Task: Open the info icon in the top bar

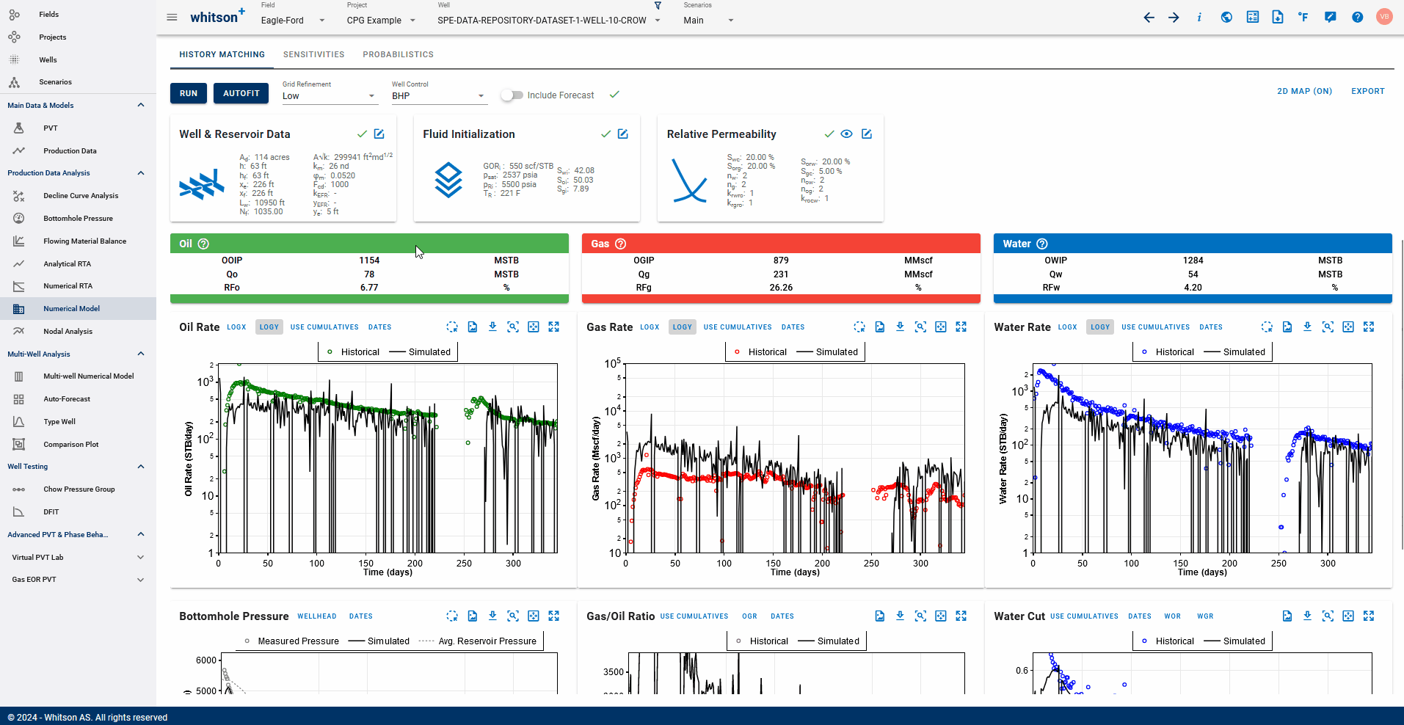Action: tap(1199, 18)
